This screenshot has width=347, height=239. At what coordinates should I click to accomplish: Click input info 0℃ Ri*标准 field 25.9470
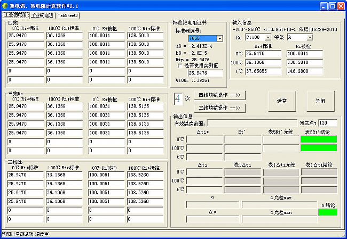click(263, 54)
